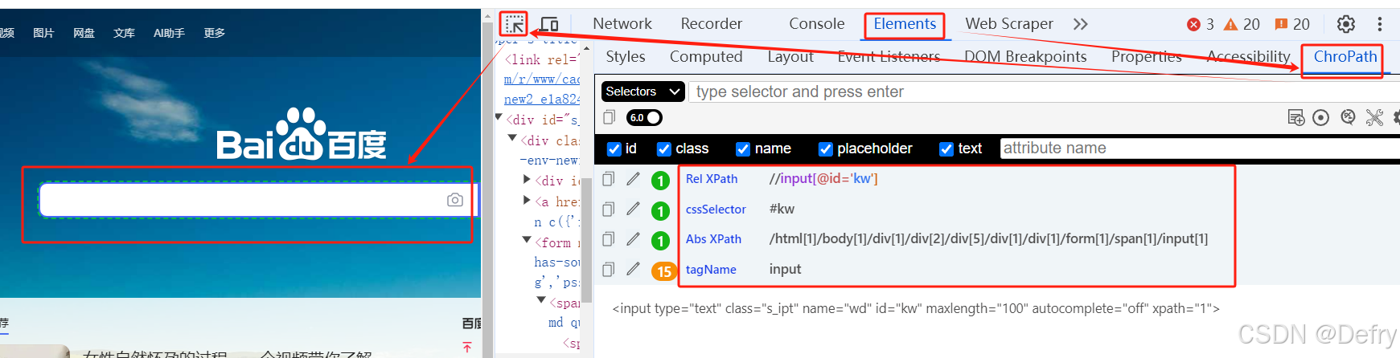This screenshot has width=1400, height=358.
Task: Open the Selectors dropdown
Action: (643, 92)
